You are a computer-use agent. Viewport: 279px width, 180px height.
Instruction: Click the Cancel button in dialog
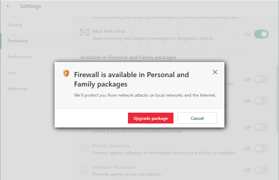[197, 118]
